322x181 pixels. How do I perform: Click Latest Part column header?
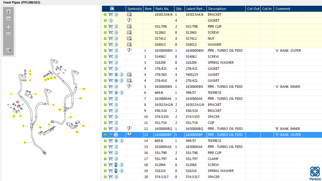click(196, 9)
